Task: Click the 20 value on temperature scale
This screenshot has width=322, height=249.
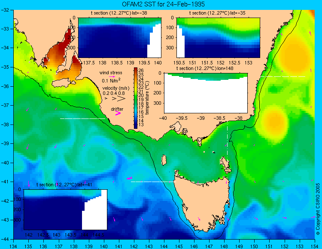Action: 141,95
